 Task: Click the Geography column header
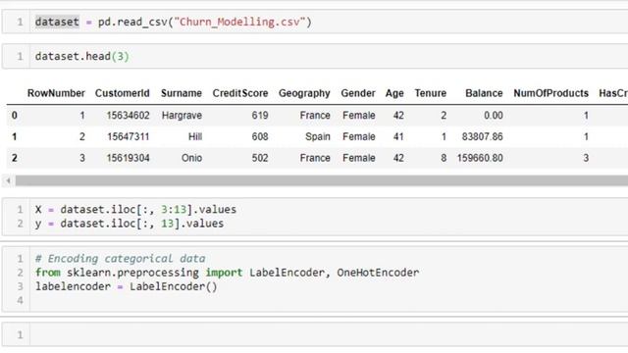pos(304,93)
